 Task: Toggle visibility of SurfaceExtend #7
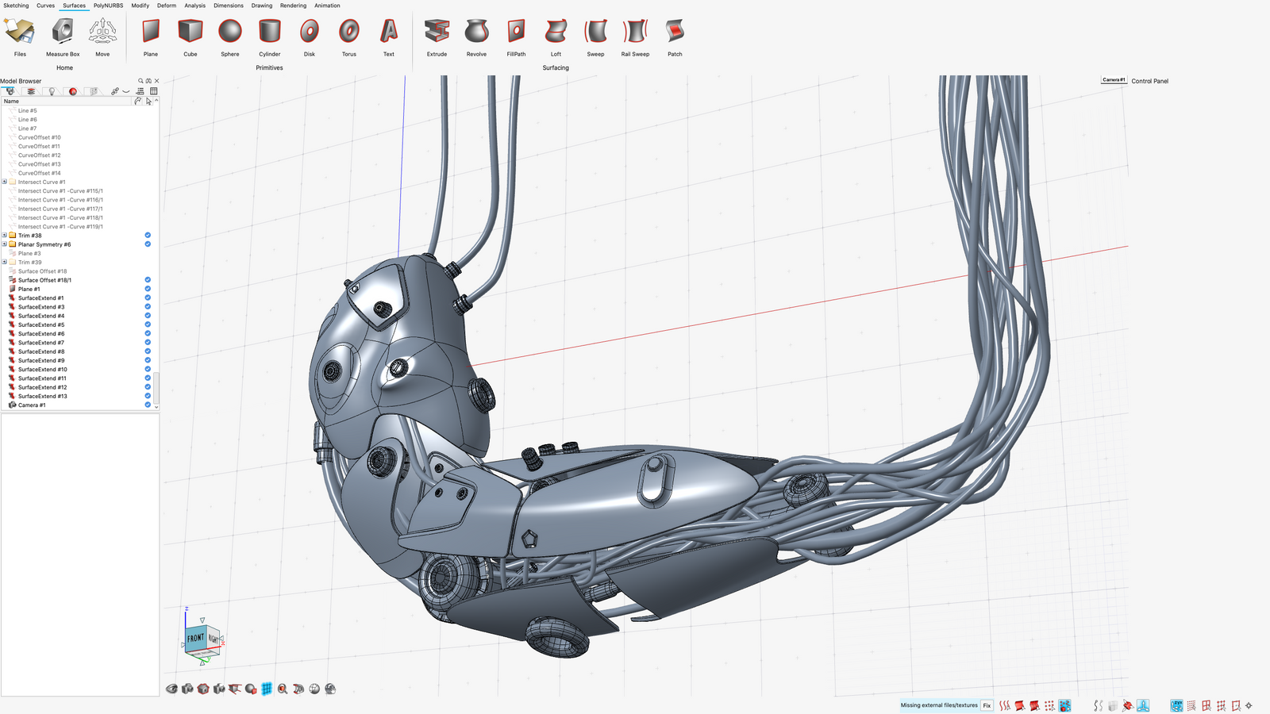click(147, 343)
